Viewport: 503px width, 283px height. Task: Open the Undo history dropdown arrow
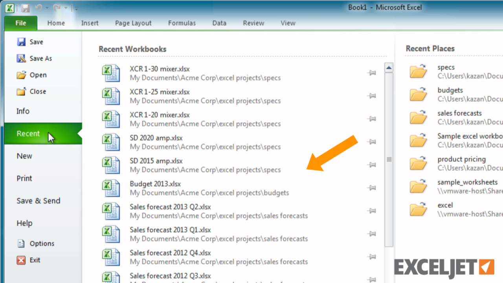coord(47,8)
